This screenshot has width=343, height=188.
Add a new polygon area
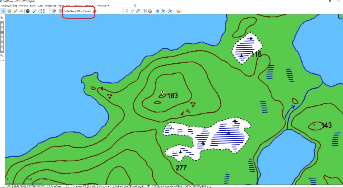(x=138, y=11)
